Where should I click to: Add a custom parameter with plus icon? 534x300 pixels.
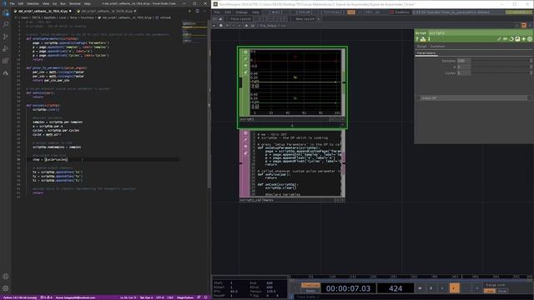pyautogui.click(x=524, y=39)
